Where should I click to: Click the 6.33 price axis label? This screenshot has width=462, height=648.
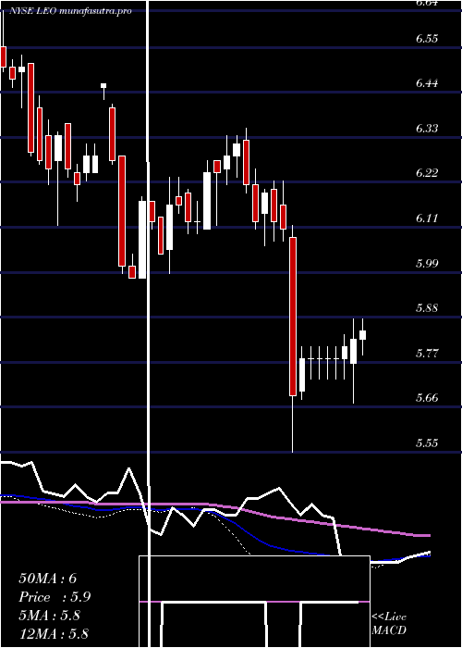(427, 129)
